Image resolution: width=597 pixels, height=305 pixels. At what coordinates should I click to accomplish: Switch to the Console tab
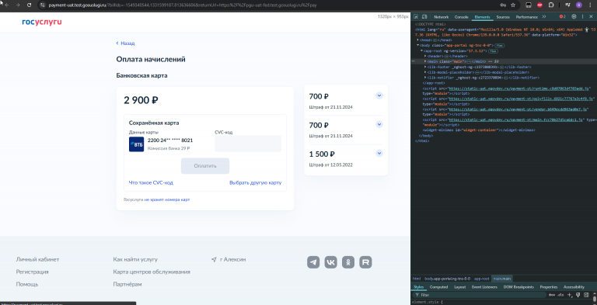click(462, 17)
